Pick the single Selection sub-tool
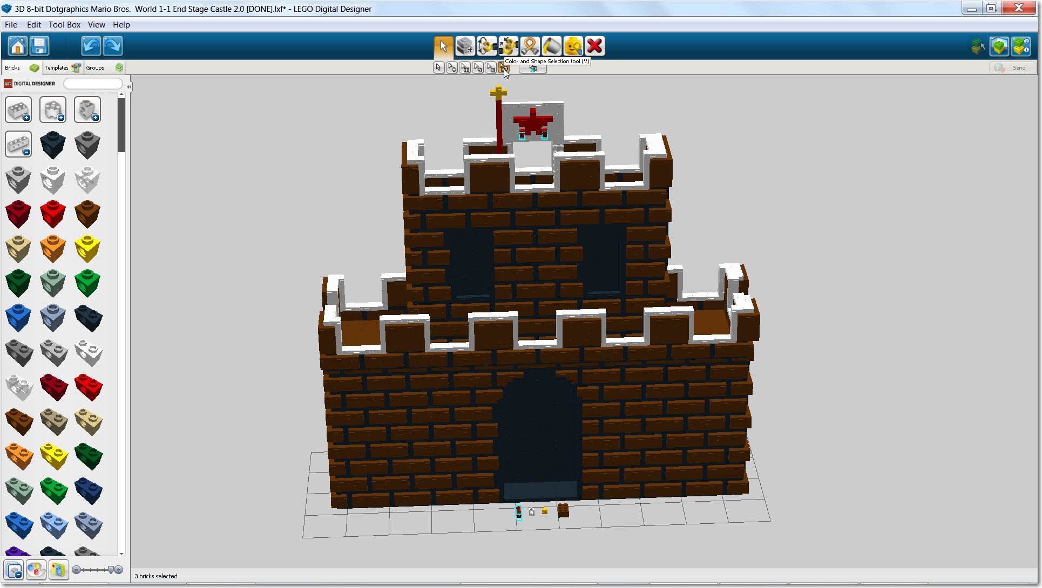The width and height of the screenshot is (1042, 588). click(438, 67)
